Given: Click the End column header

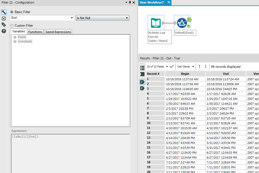Looking at the screenshot, I should click(x=226, y=74).
